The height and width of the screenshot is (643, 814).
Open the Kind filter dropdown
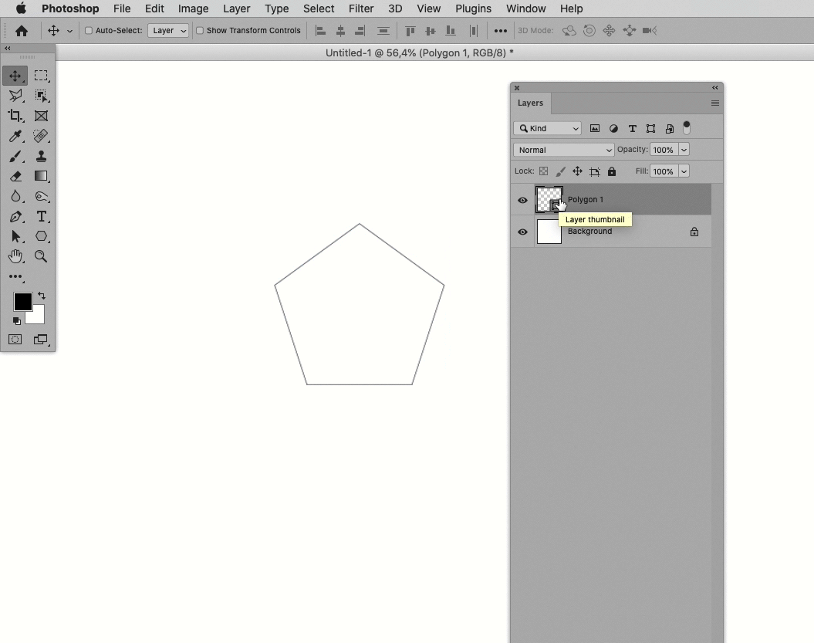[547, 128]
